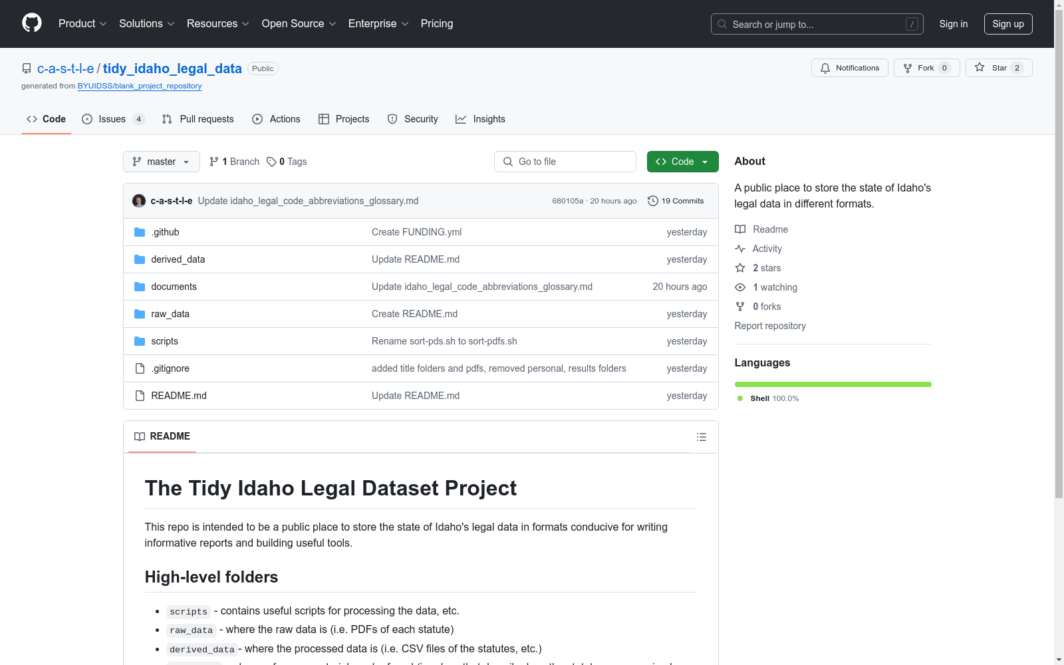This screenshot has height=665, width=1064.
Task: Click the green Shell language bar
Action: click(x=833, y=384)
